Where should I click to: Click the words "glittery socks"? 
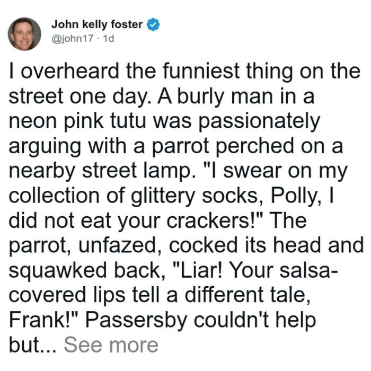[x=195, y=196]
